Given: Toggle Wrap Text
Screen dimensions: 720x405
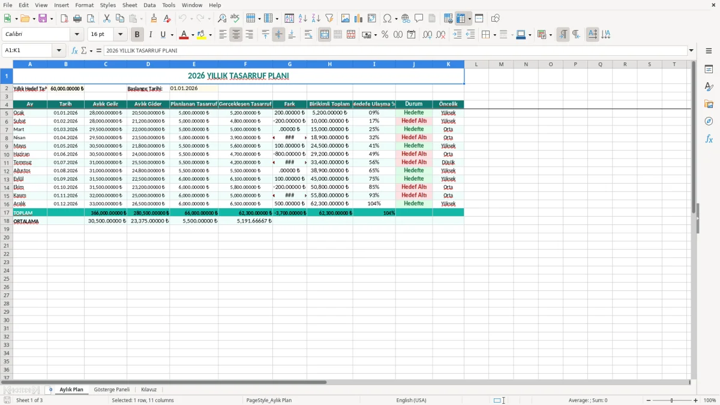Looking at the screenshot, I should 308,35.
